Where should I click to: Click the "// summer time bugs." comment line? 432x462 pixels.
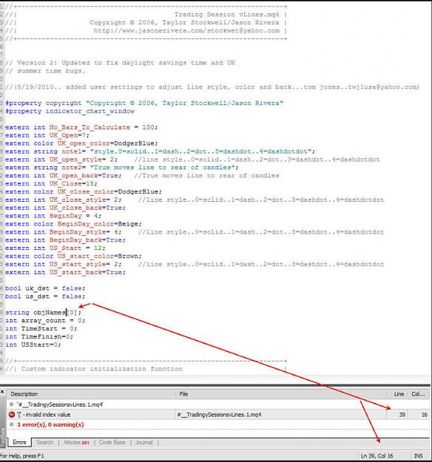point(45,71)
